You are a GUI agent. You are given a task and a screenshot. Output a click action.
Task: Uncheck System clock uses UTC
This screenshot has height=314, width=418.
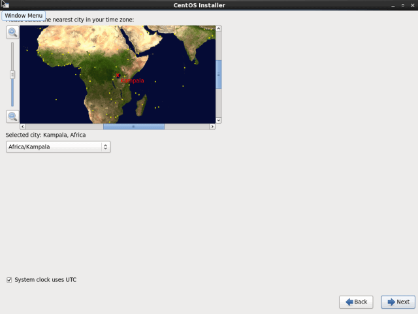point(9,280)
